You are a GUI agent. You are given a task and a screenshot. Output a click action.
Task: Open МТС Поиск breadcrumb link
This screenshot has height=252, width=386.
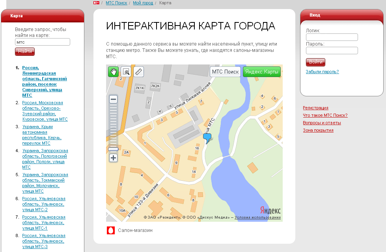[x=116, y=3]
